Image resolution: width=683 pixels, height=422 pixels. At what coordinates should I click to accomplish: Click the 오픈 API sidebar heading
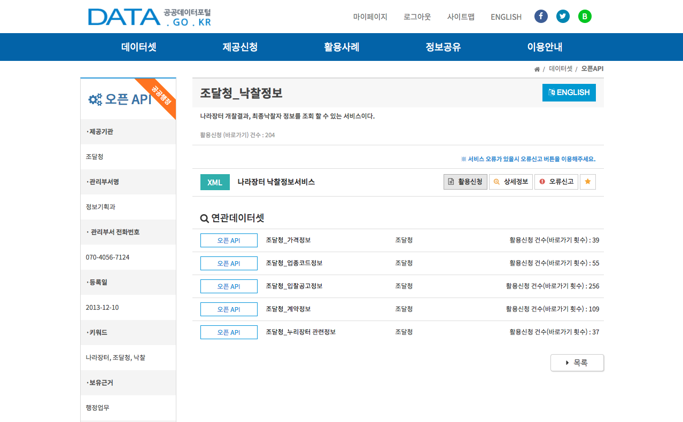(120, 99)
